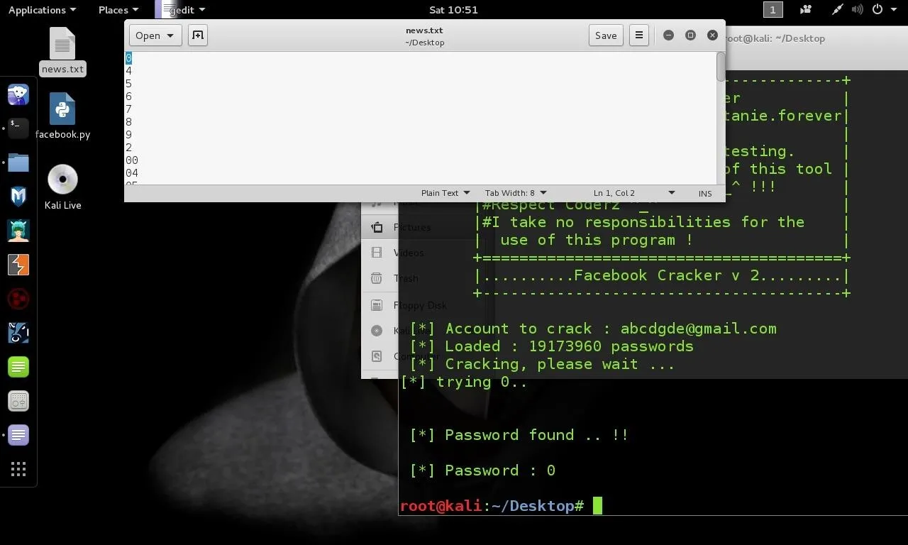The width and height of the screenshot is (908, 545).
Task: Open the Plain Text language dropdown
Action: point(445,193)
